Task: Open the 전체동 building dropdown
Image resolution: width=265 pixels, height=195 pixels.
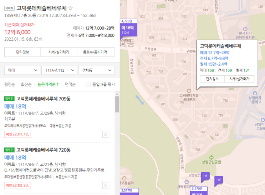Action: 96,70
